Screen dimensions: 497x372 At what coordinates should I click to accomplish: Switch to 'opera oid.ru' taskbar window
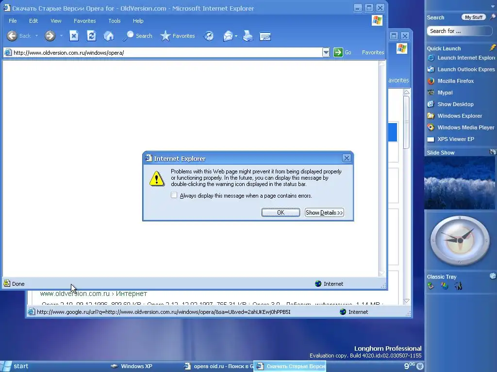point(219,366)
